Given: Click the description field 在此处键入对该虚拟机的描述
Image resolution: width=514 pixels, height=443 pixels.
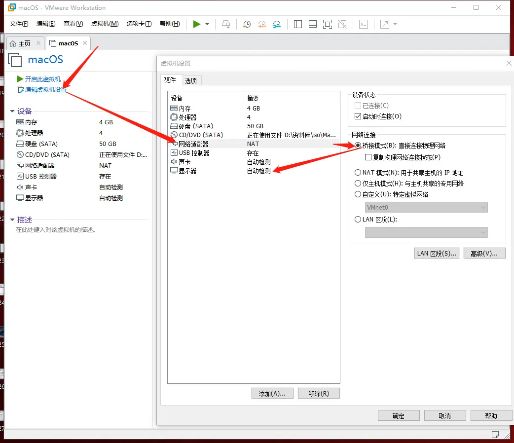Looking at the screenshot, I should (56, 230).
